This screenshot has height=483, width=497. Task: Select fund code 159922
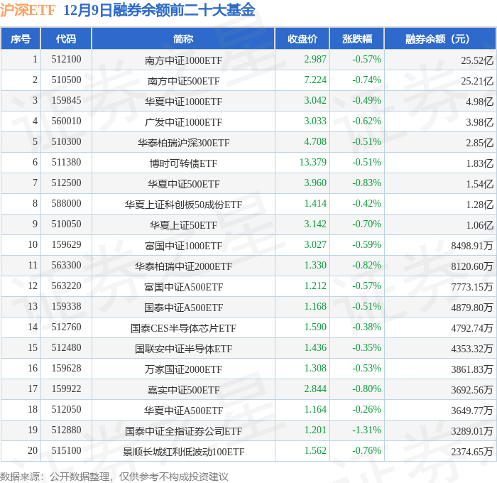coord(66,389)
